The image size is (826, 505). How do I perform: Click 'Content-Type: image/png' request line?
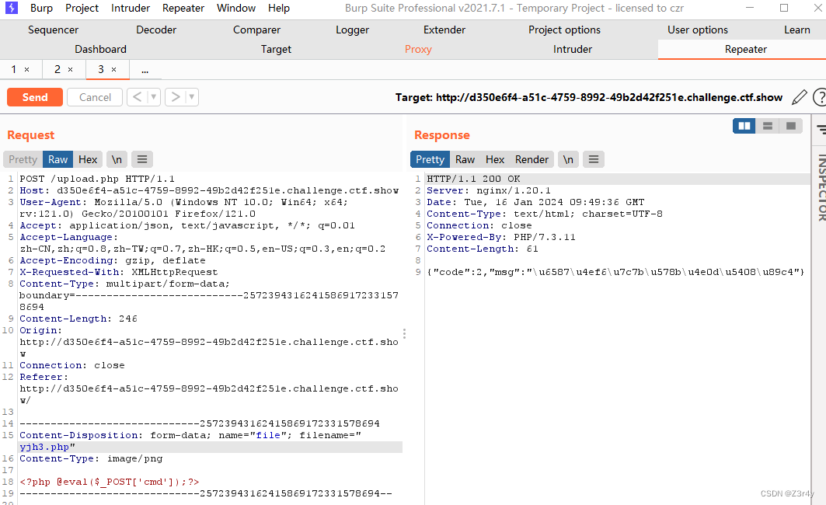91,458
